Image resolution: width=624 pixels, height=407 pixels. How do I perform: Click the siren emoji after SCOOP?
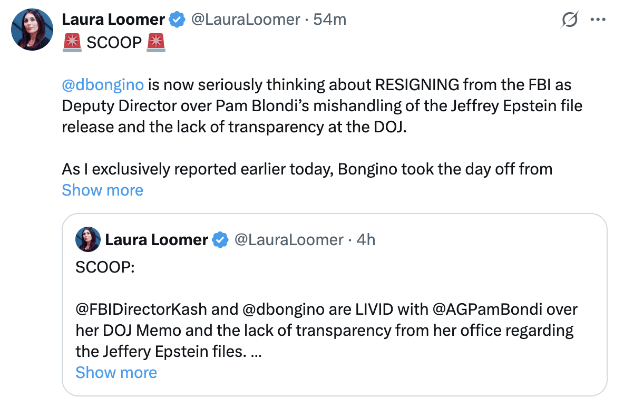point(156,43)
